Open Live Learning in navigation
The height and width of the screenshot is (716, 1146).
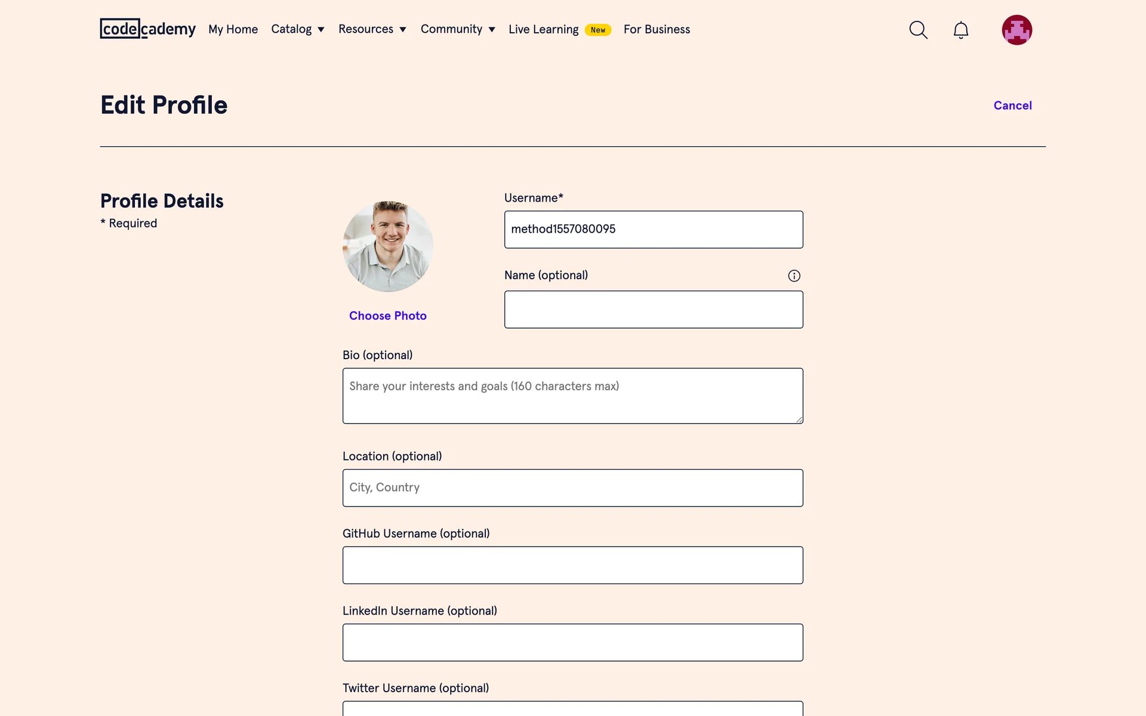tap(543, 29)
